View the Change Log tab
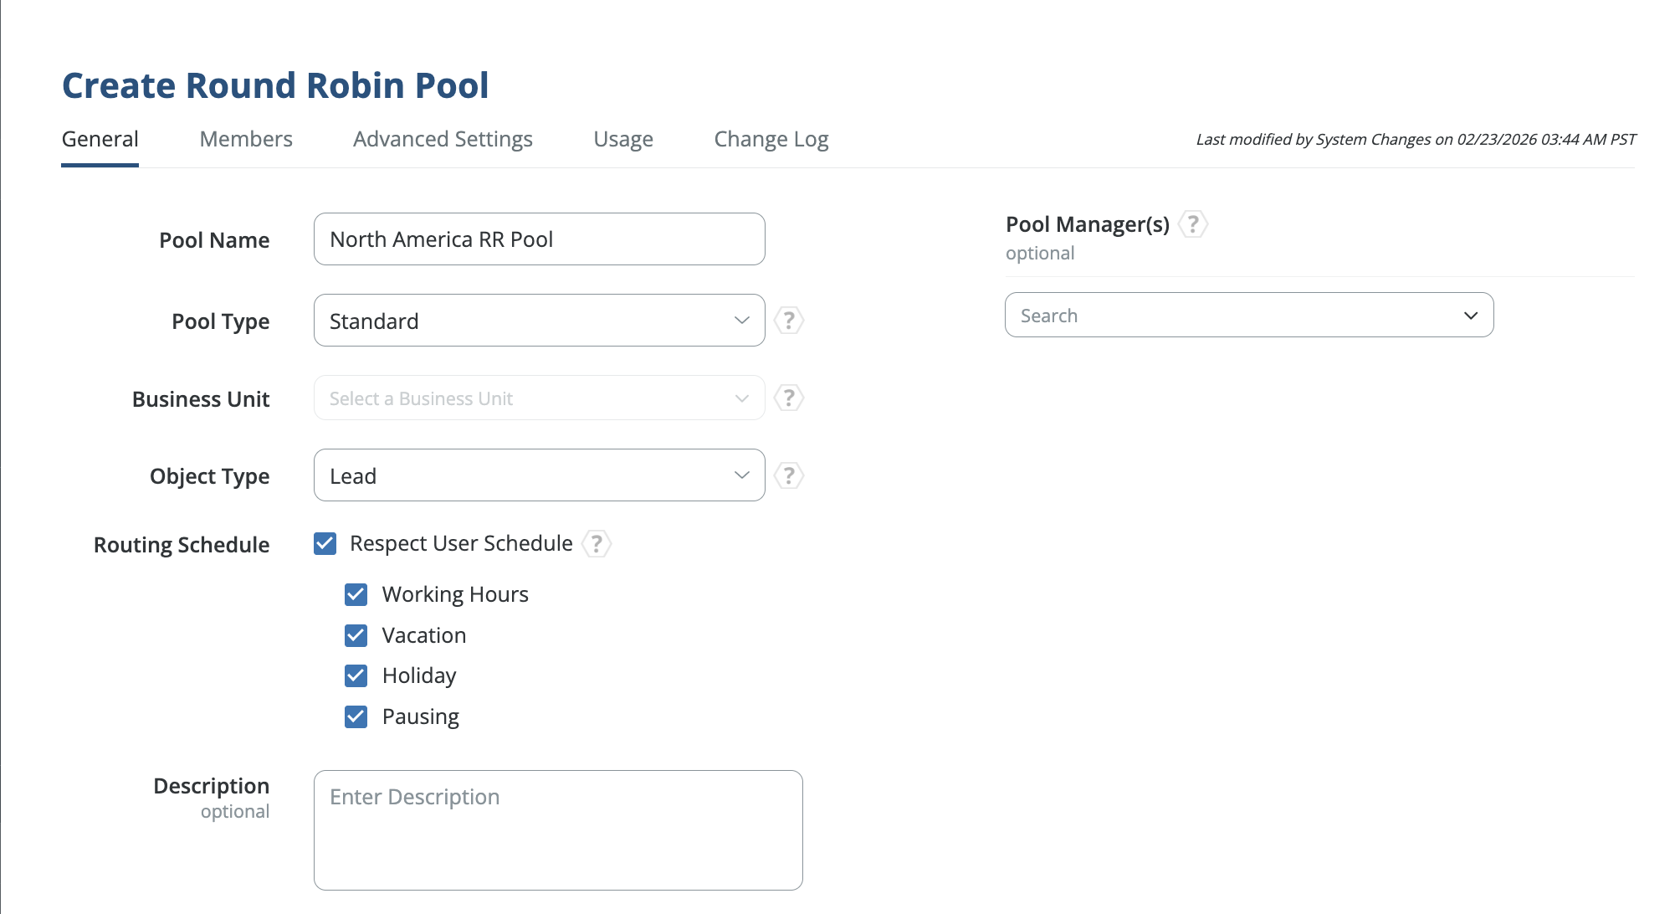Viewport: 1680px width, 914px height. (771, 139)
